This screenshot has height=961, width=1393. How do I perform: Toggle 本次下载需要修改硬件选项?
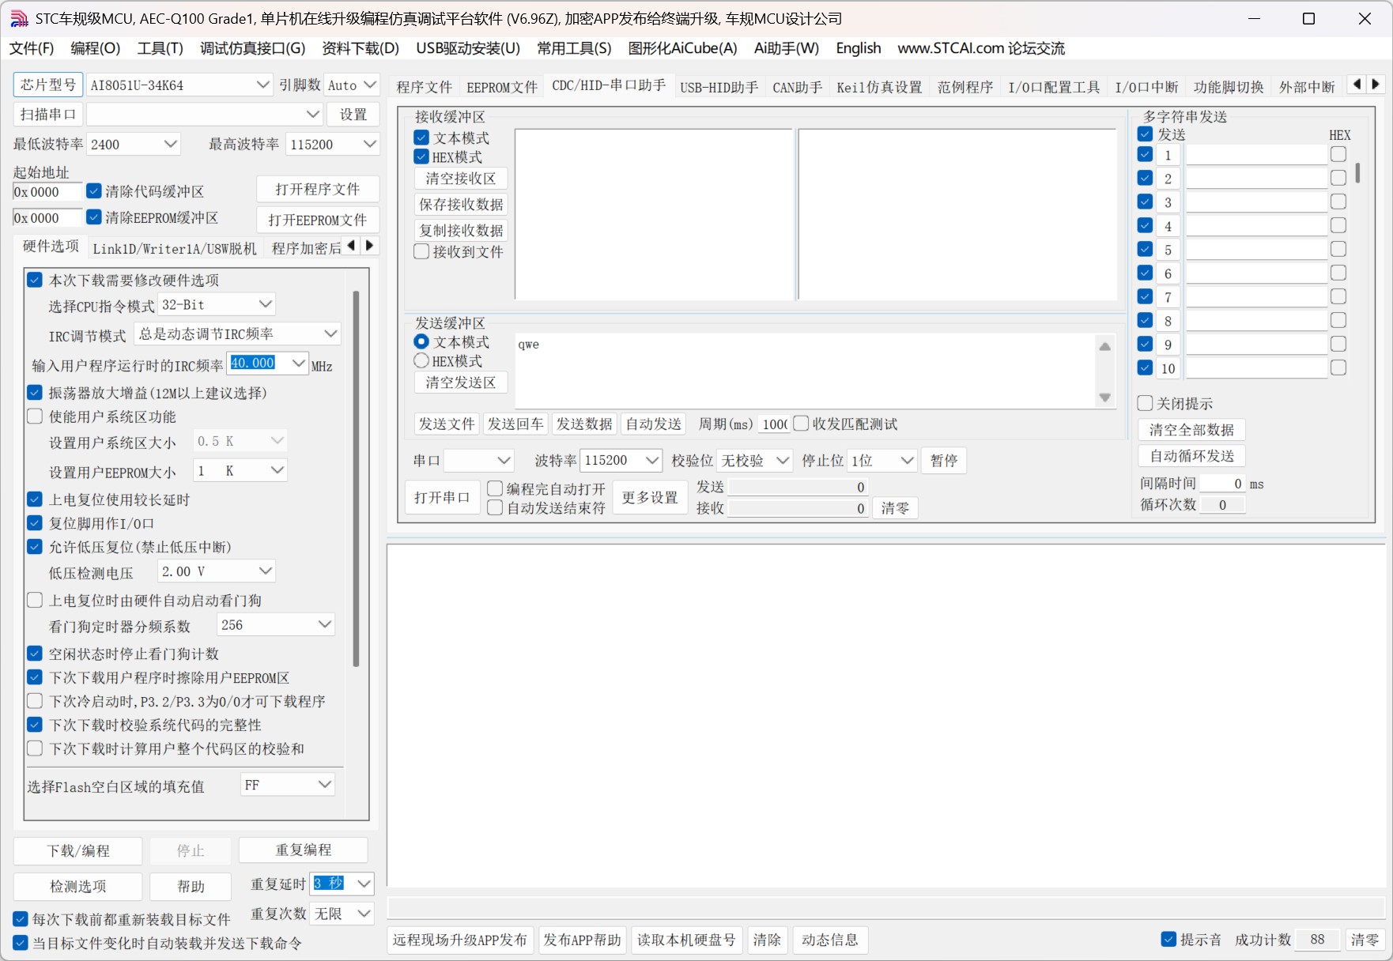click(x=35, y=280)
